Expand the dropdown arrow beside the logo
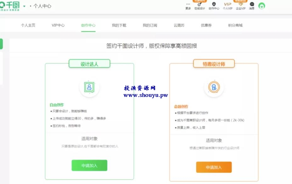Viewport: 292px width, 184px height. click(24, 6)
